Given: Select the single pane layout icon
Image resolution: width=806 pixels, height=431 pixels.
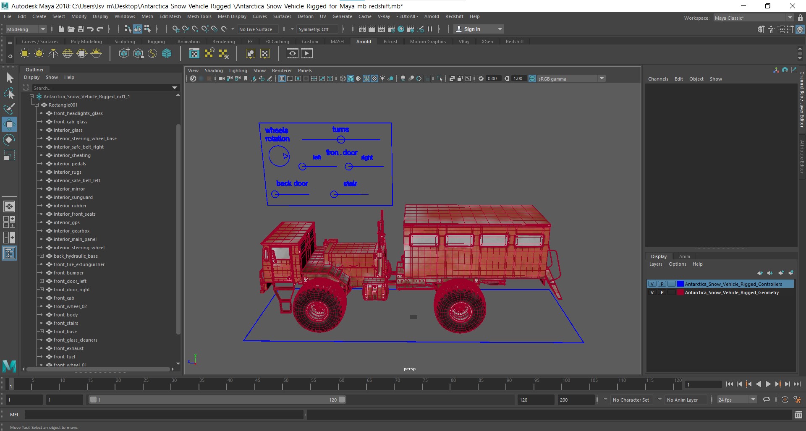Looking at the screenshot, I should tap(9, 206).
